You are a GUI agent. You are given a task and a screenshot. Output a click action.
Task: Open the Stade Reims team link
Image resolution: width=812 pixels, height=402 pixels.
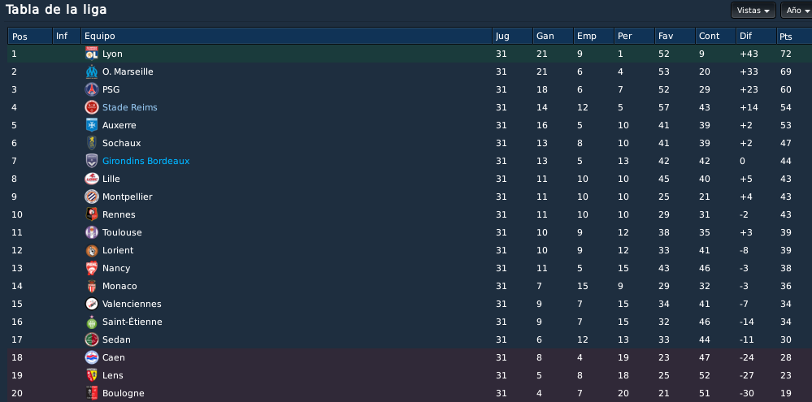[x=129, y=107]
